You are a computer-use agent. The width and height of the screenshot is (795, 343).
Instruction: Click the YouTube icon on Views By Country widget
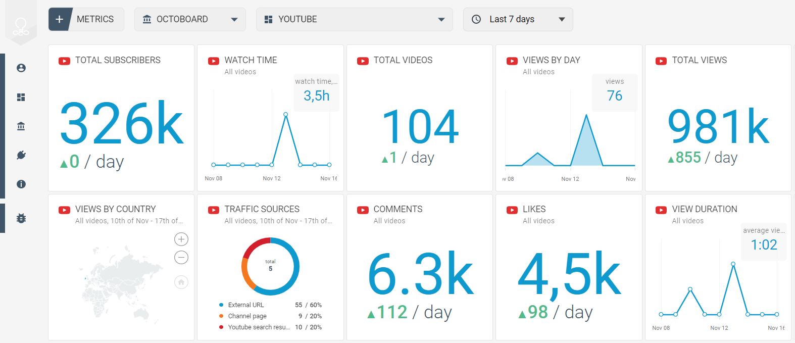[64, 210]
